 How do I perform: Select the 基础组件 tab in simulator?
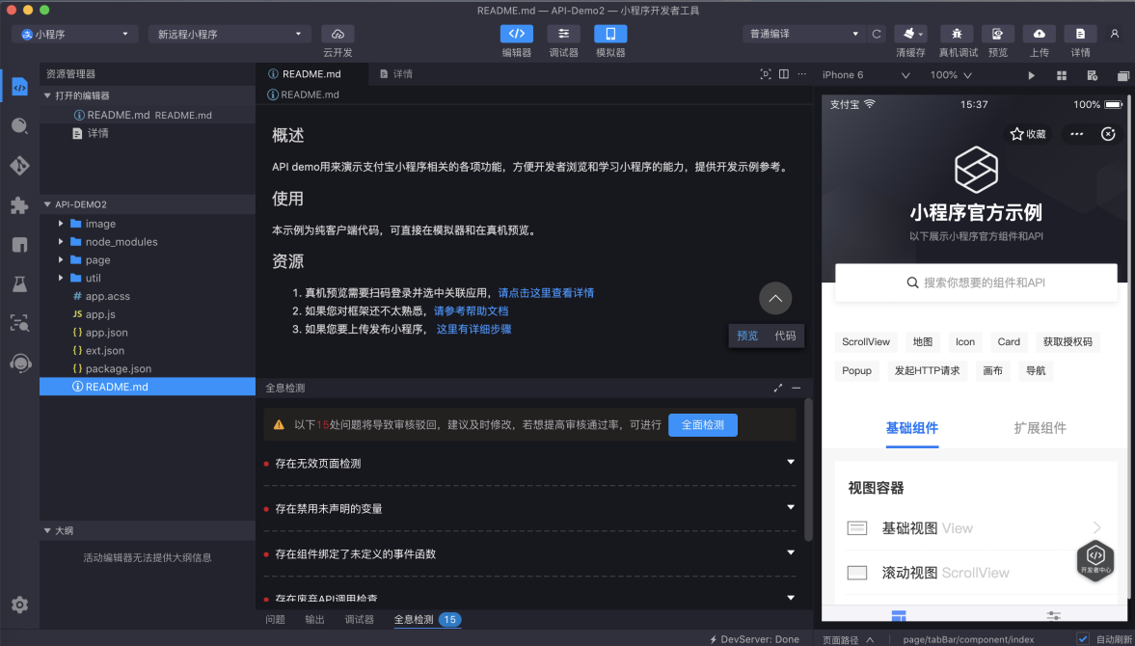tap(912, 427)
